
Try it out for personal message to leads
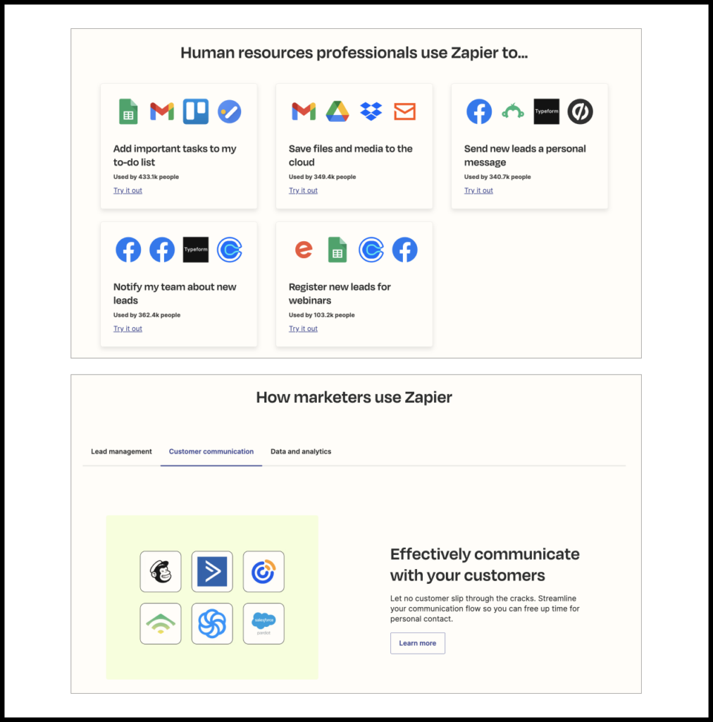tap(478, 190)
